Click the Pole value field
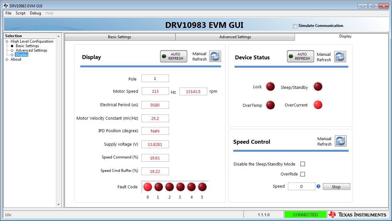 [155, 78]
